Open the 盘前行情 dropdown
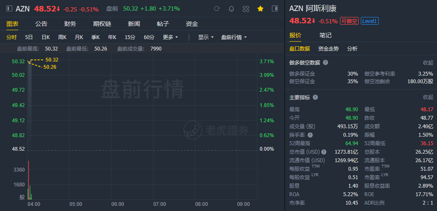This screenshot has height=211, width=437. pyautogui.click(x=234, y=37)
